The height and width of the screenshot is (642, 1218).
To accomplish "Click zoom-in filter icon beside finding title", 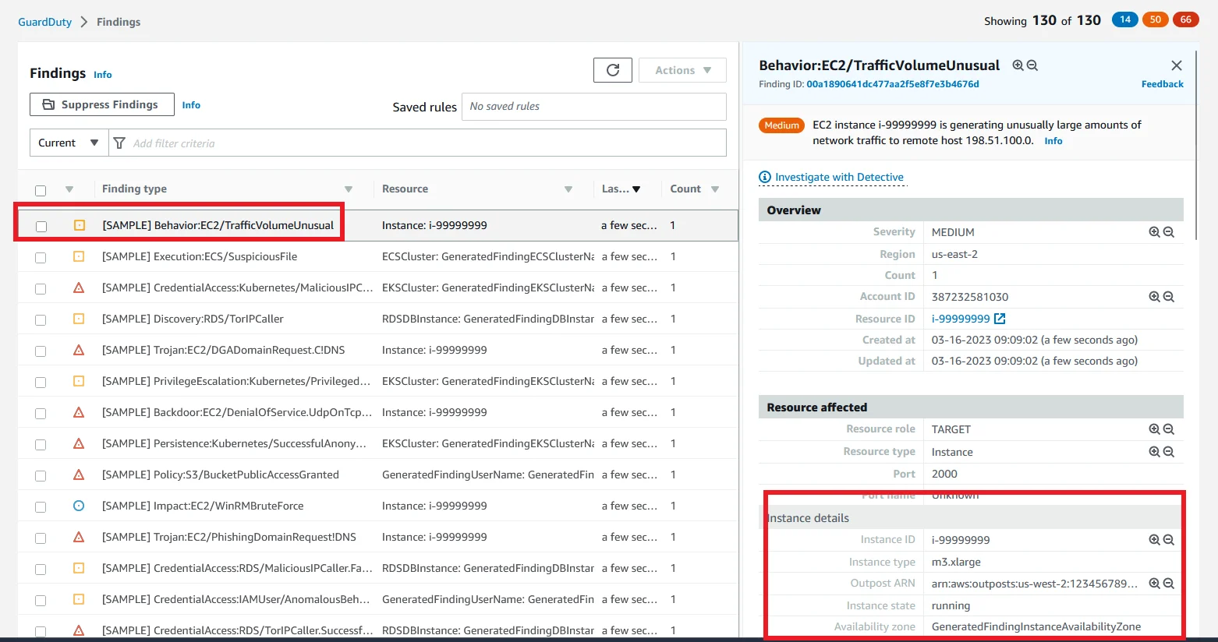I will pos(1018,65).
